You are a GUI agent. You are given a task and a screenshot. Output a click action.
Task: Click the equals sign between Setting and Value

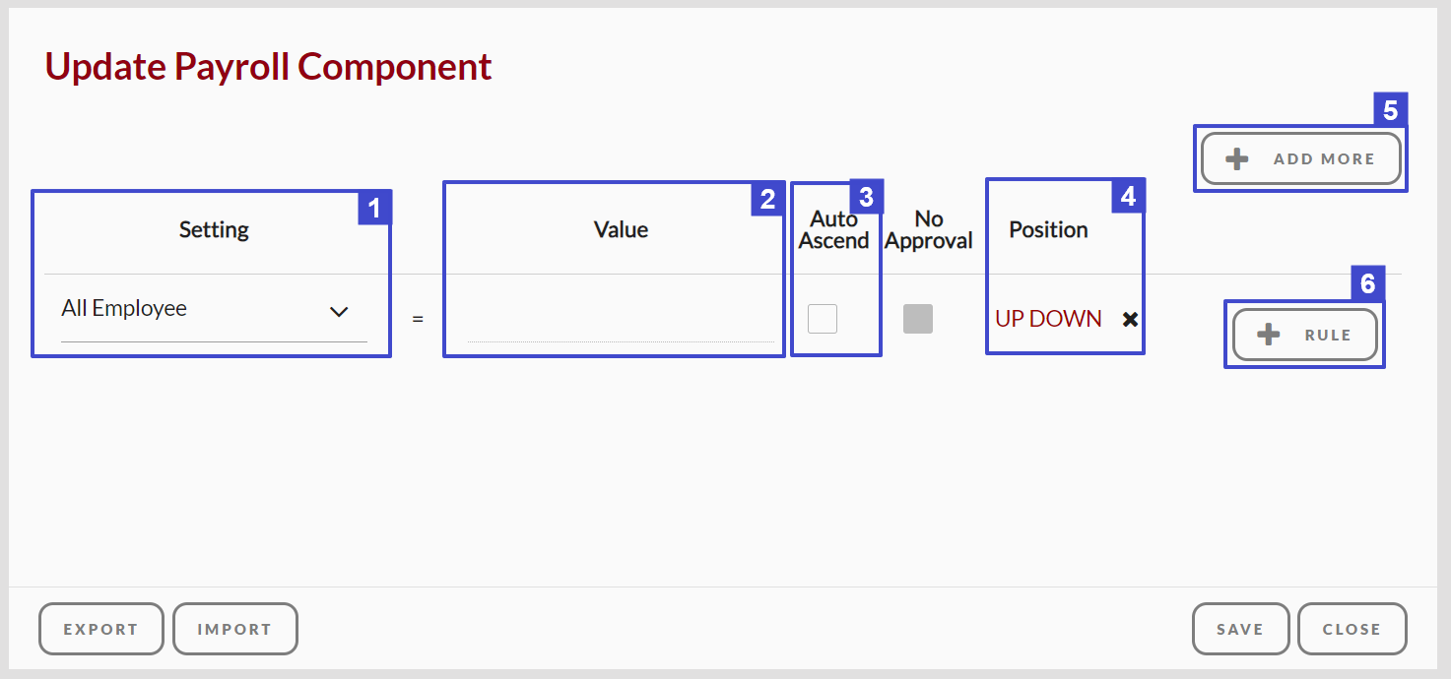click(x=418, y=320)
